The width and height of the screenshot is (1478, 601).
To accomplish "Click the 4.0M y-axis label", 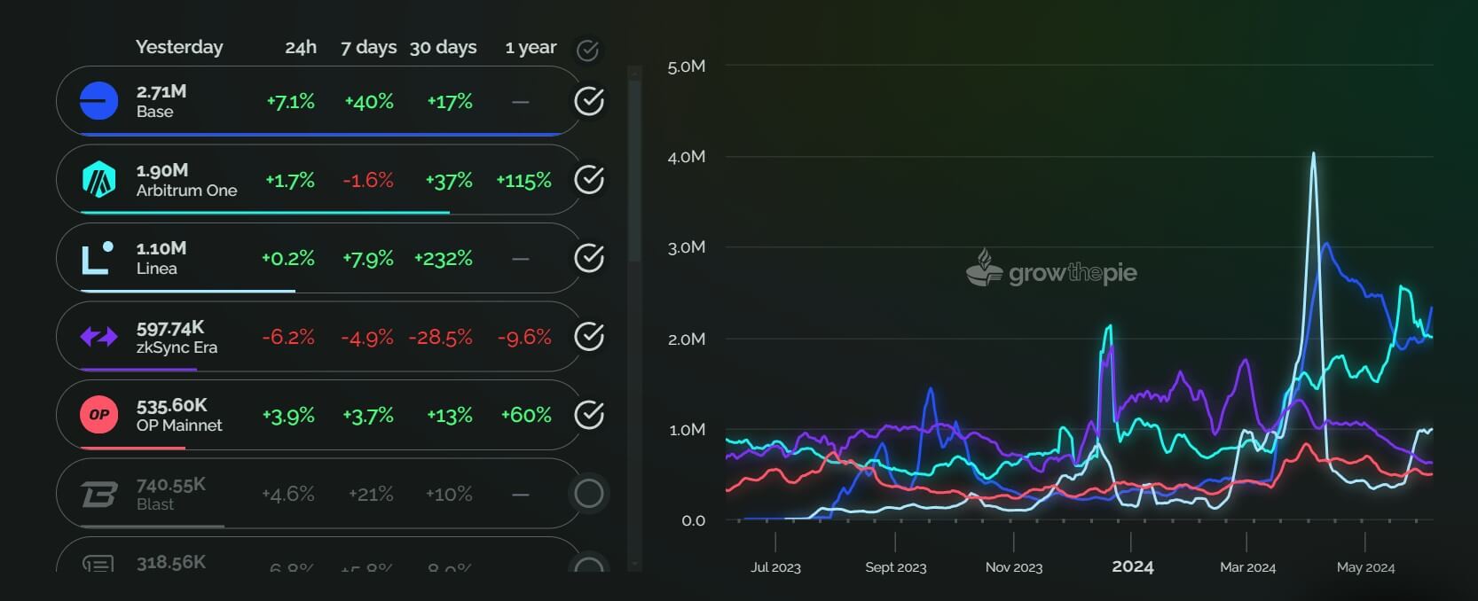I will (687, 157).
